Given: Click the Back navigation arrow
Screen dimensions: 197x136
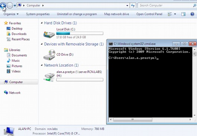Looking at the screenshot, I should tap(3, 6).
